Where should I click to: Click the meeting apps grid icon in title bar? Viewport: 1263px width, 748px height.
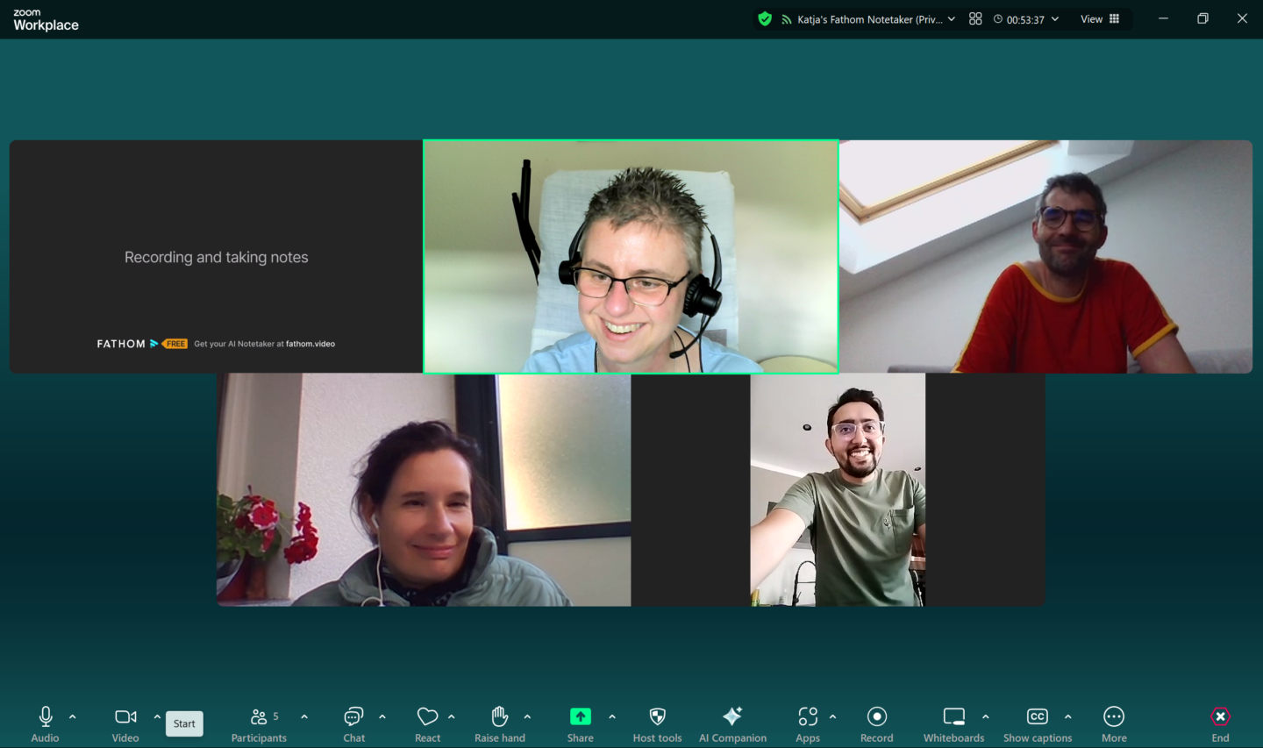975,18
